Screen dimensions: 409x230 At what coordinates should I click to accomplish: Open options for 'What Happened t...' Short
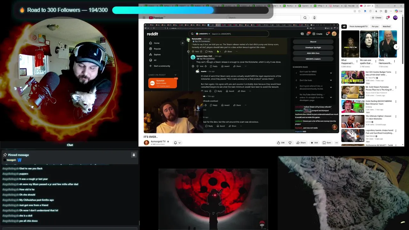click(357, 61)
